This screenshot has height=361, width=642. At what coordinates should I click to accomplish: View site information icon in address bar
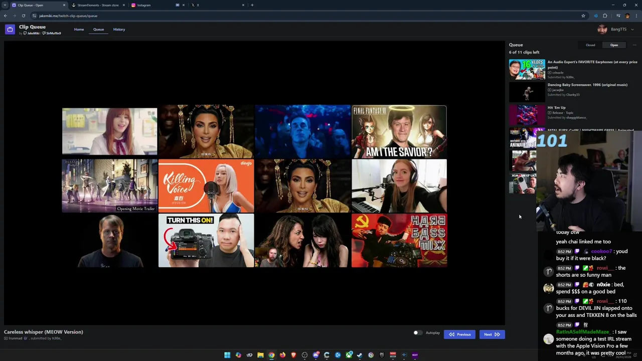34,16
